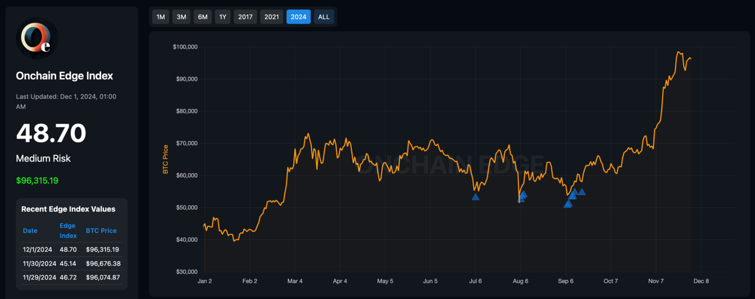Click the lowest blue triangle marker near Sep 6
The height and width of the screenshot is (299, 755).
(x=567, y=204)
